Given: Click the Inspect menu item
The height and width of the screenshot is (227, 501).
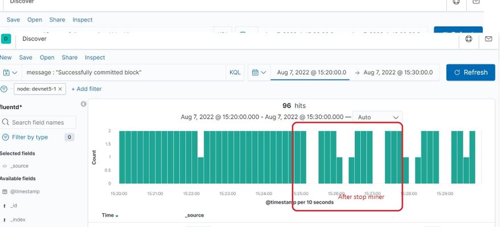Looking at the screenshot, I should tap(95, 57).
